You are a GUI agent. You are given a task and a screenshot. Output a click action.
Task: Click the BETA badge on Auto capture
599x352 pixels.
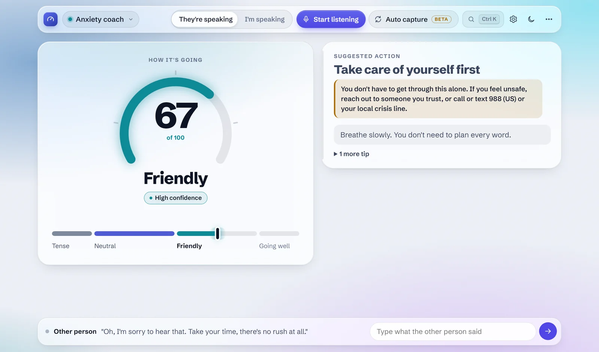[x=441, y=19]
